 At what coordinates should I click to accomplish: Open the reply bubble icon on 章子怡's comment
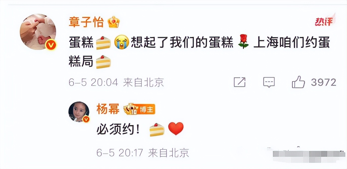[269, 82]
